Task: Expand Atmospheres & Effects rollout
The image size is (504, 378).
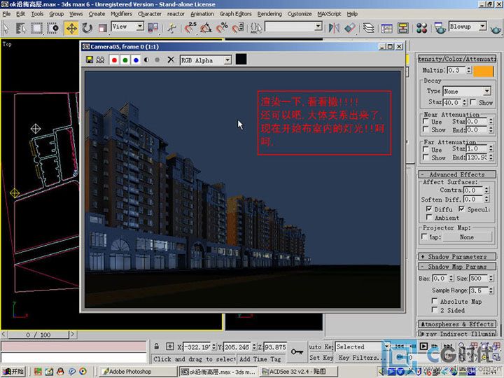Action: 457,324
